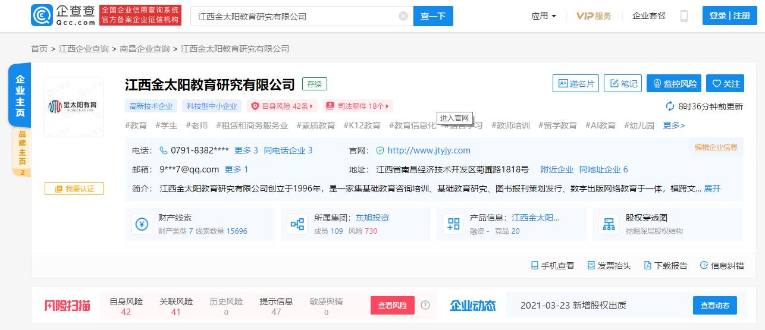This screenshot has height=330, width=765.
Task: Select the 企业主页 side tab
Action: point(20,95)
